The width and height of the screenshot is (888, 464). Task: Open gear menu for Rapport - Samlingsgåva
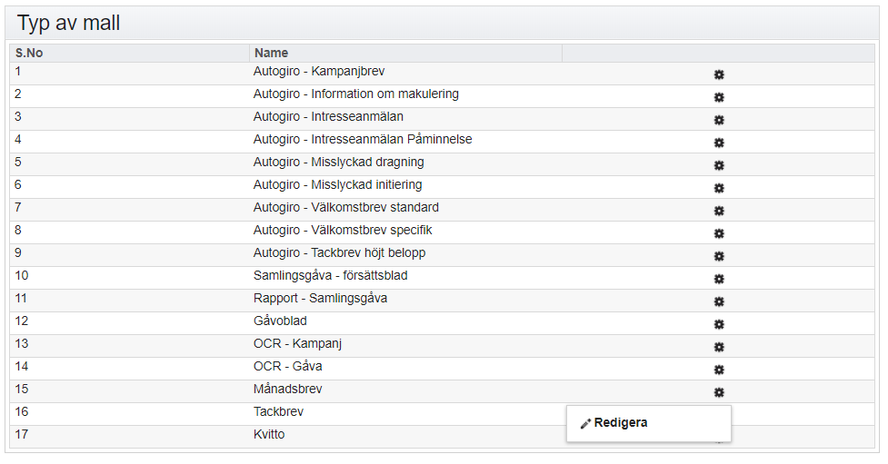[x=719, y=301]
